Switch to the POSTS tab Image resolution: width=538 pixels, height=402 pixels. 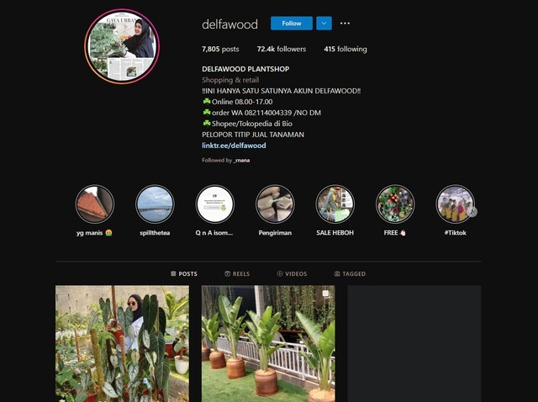[184, 273]
